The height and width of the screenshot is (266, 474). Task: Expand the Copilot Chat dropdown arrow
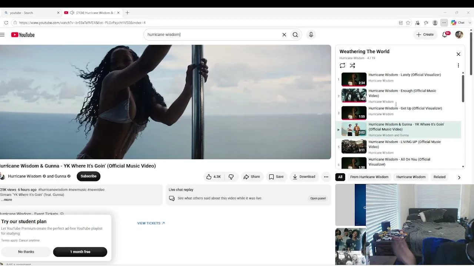point(470,23)
